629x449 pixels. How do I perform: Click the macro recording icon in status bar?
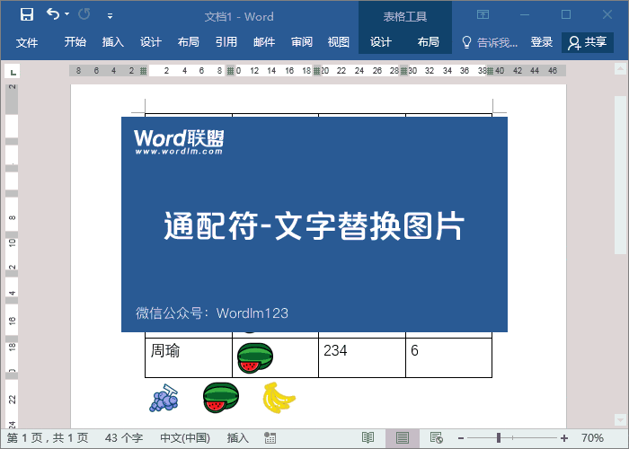click(x=270, y=438)
